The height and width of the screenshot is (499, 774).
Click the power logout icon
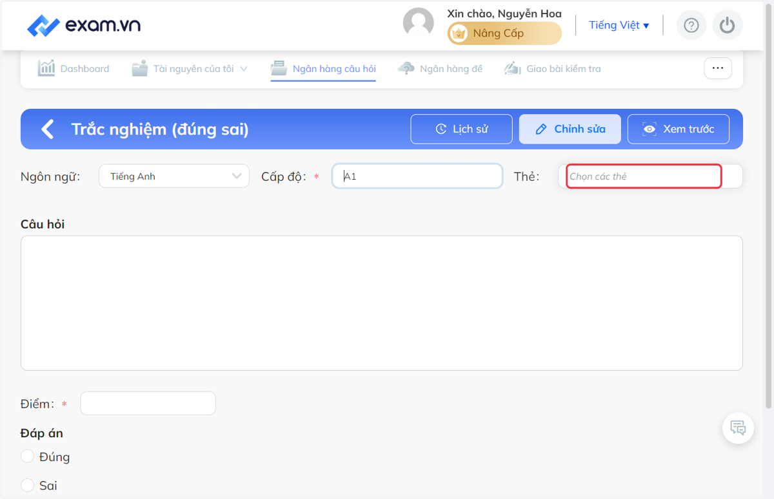[728, 25]
